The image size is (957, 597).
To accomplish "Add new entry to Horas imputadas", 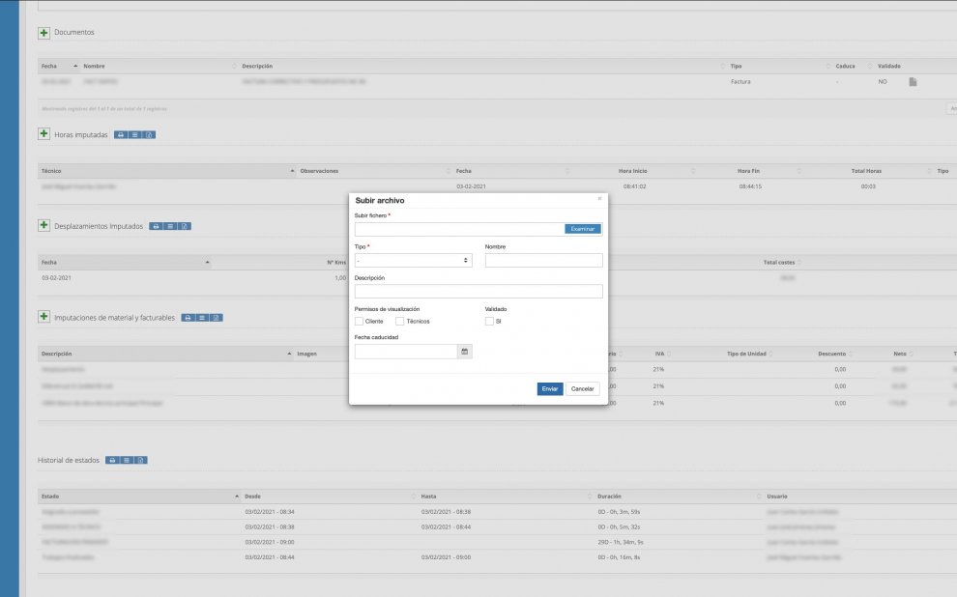I will click(x=43, y=134).
